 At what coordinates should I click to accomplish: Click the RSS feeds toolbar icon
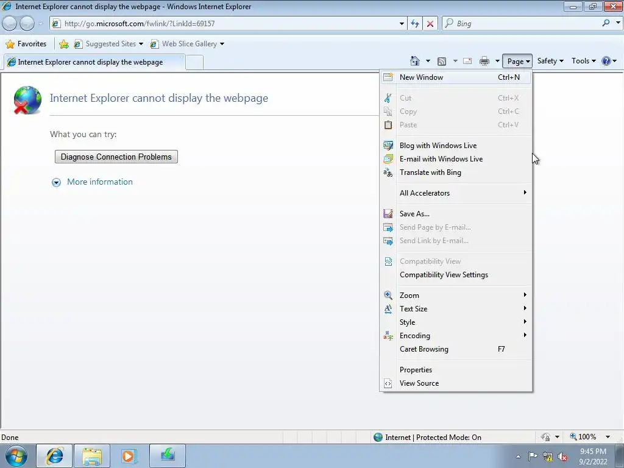coord(441,62)
